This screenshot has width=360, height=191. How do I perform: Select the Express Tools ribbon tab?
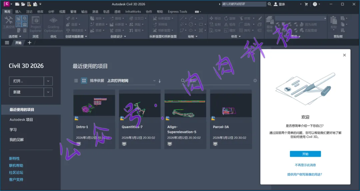[177, 12]
